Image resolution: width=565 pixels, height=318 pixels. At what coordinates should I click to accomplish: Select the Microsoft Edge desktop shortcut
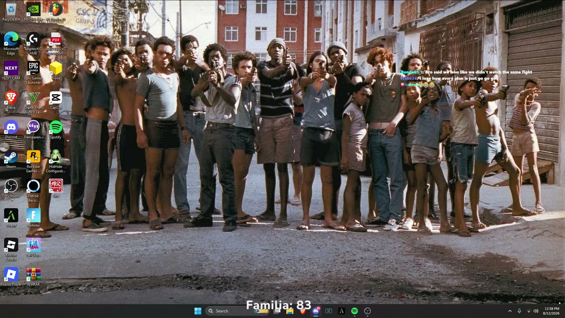[11, 43]
